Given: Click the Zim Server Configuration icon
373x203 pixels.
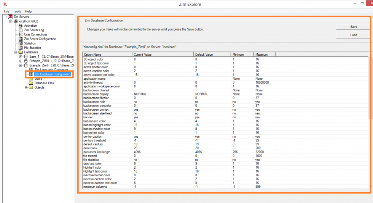Looking at the screenshot, I should coord(21,39).
